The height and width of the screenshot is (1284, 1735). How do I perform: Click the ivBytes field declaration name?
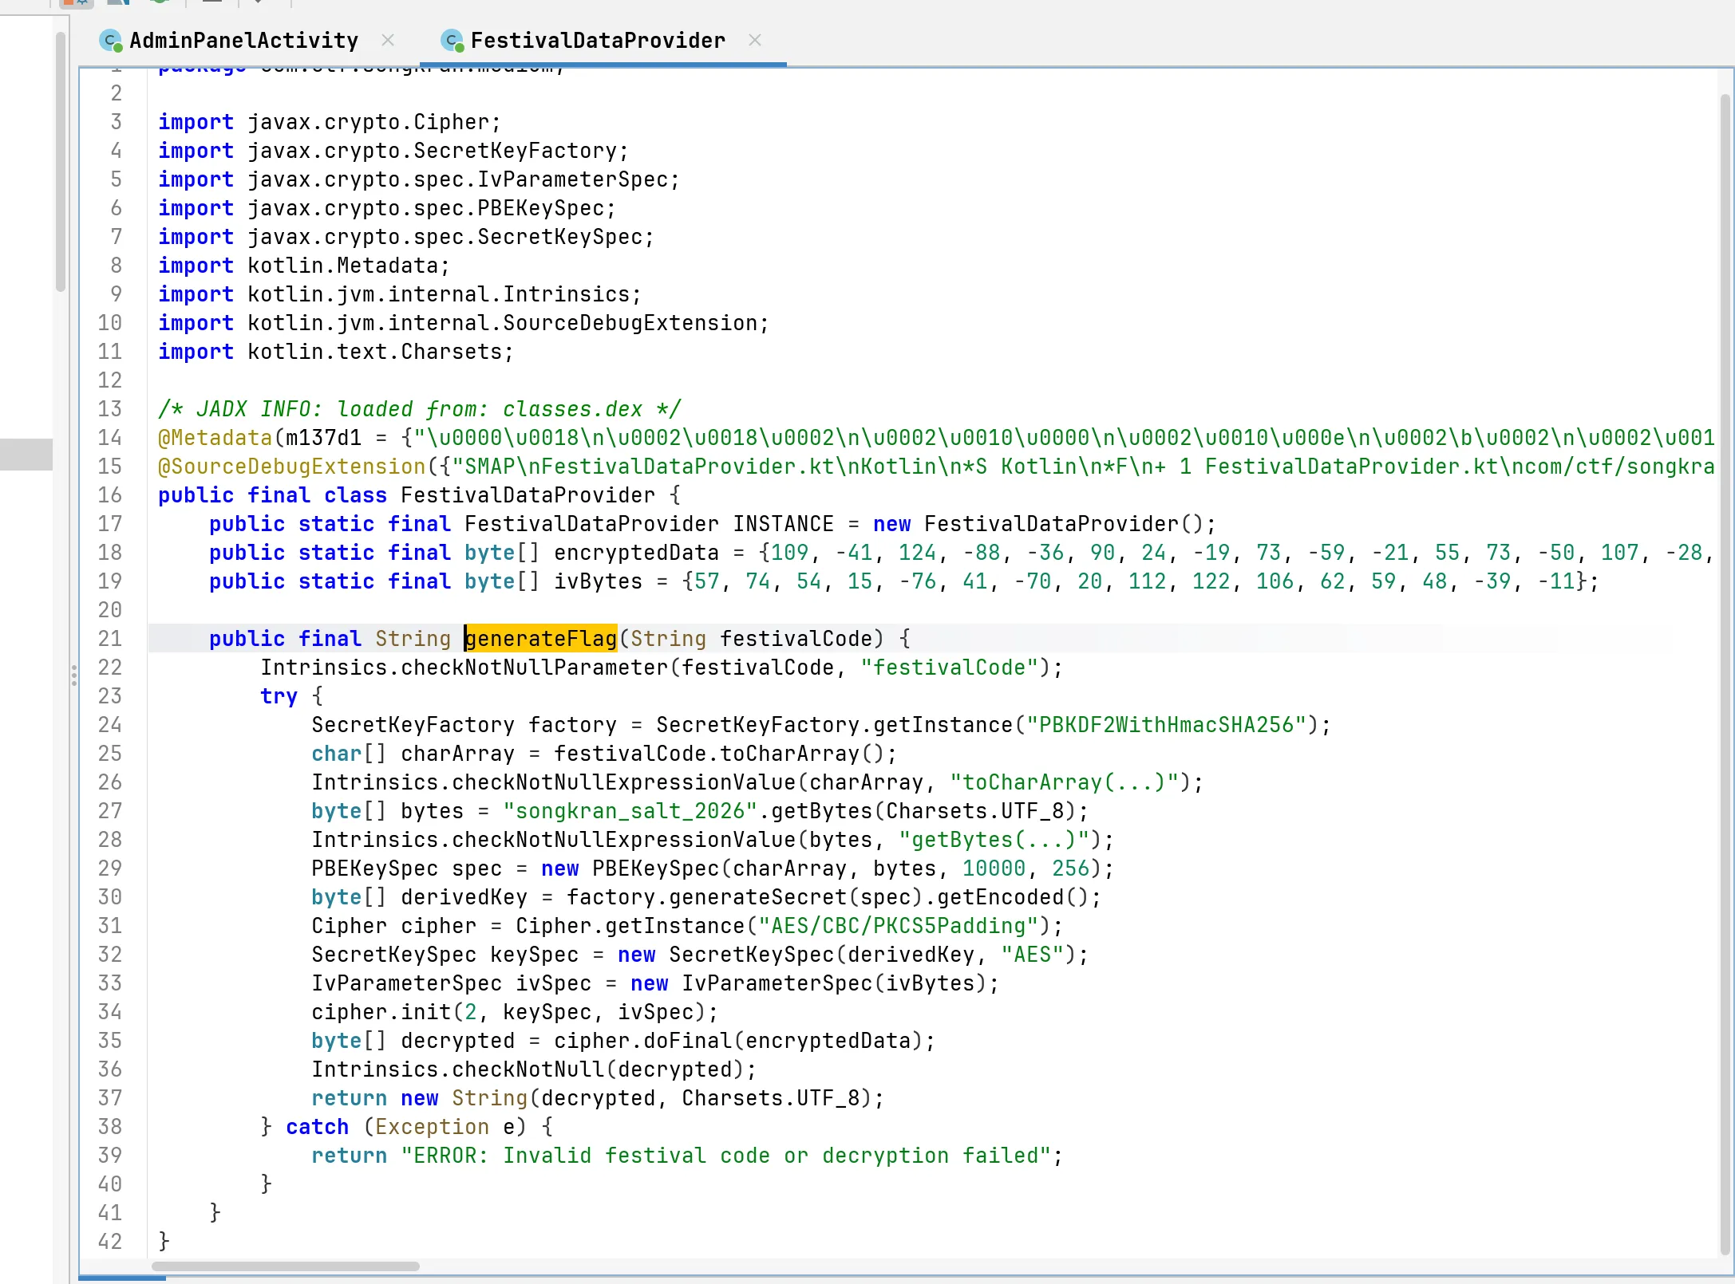(597, 581)
